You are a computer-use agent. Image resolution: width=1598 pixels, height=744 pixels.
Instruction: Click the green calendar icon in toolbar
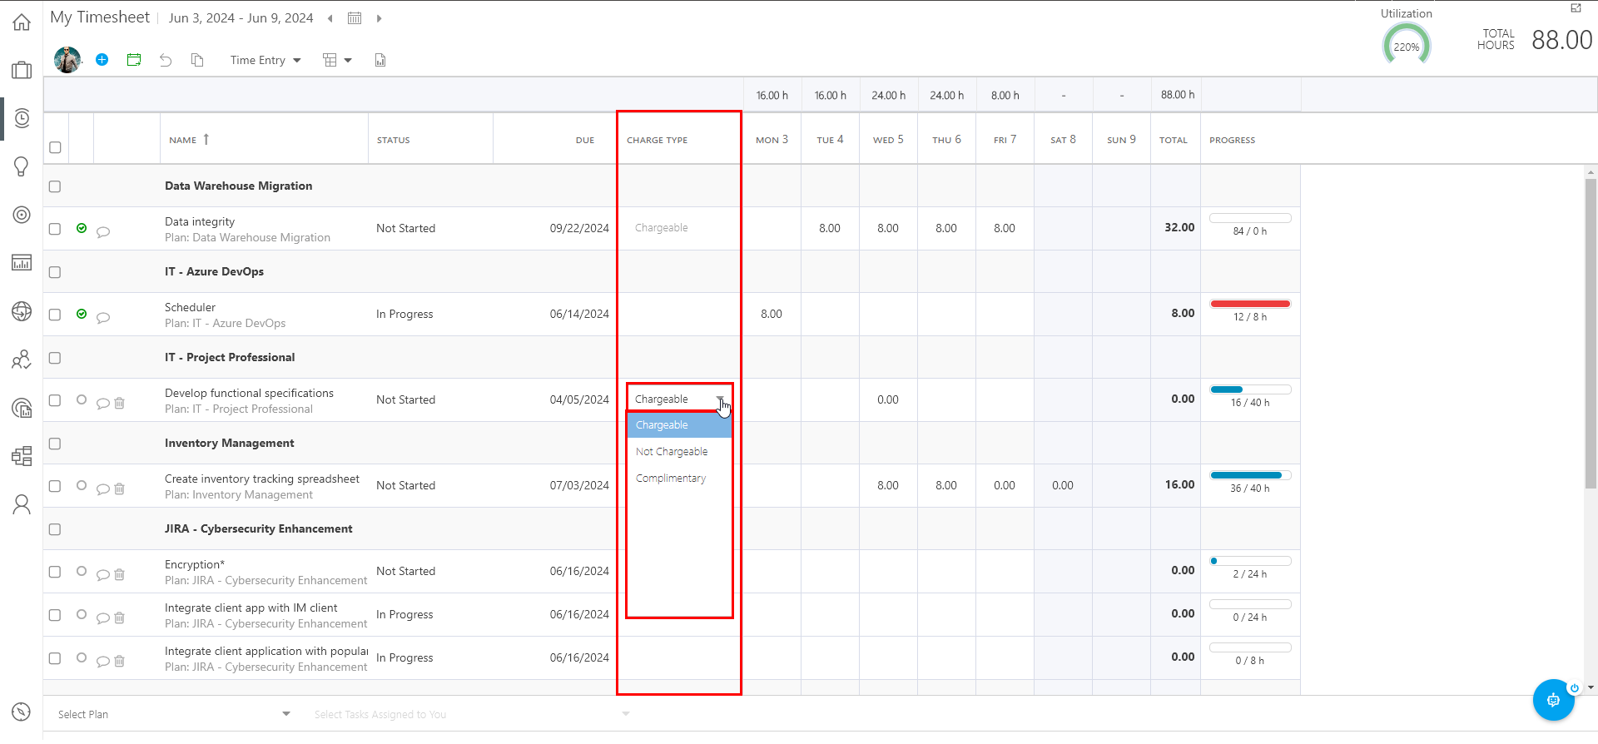coord(134,60)
